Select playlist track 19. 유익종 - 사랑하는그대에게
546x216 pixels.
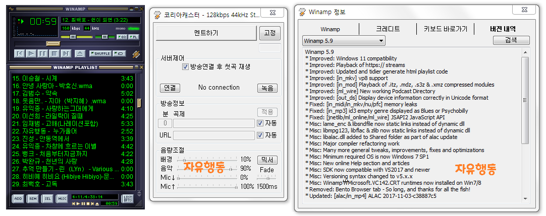[73, 109]
